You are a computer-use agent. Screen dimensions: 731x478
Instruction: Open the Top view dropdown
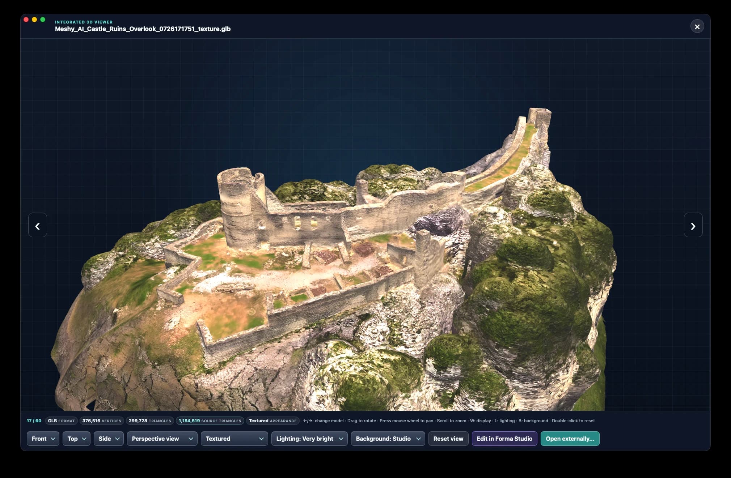76,439
